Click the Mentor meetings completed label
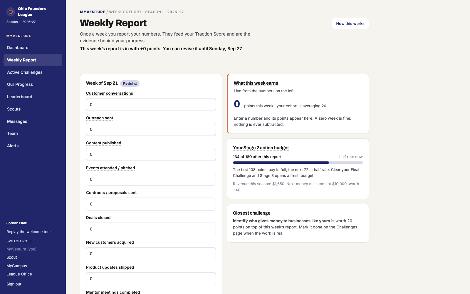 click(113, 292)
